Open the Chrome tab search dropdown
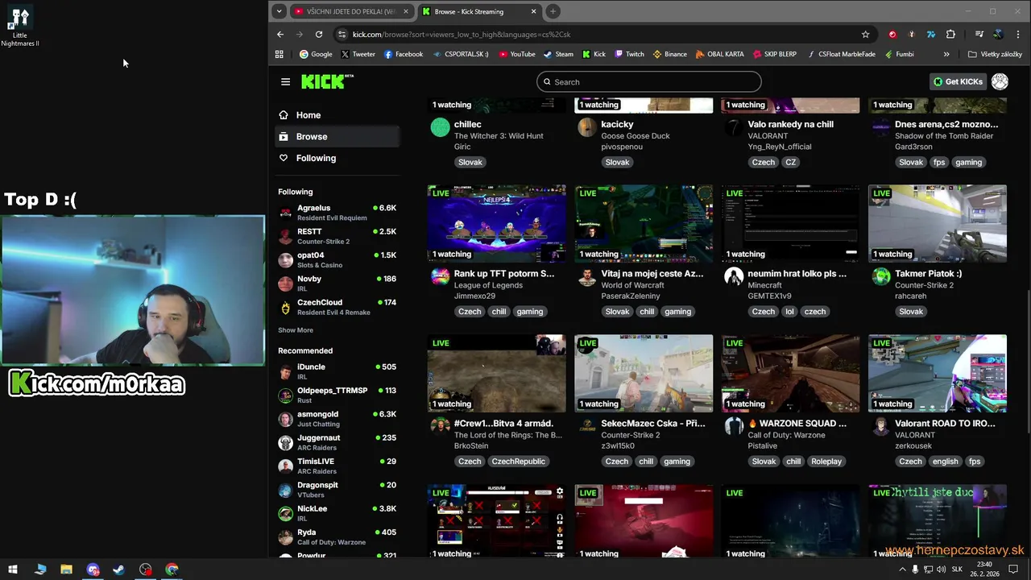Viewport: 1031px width, 580px height. pos(279,11)
